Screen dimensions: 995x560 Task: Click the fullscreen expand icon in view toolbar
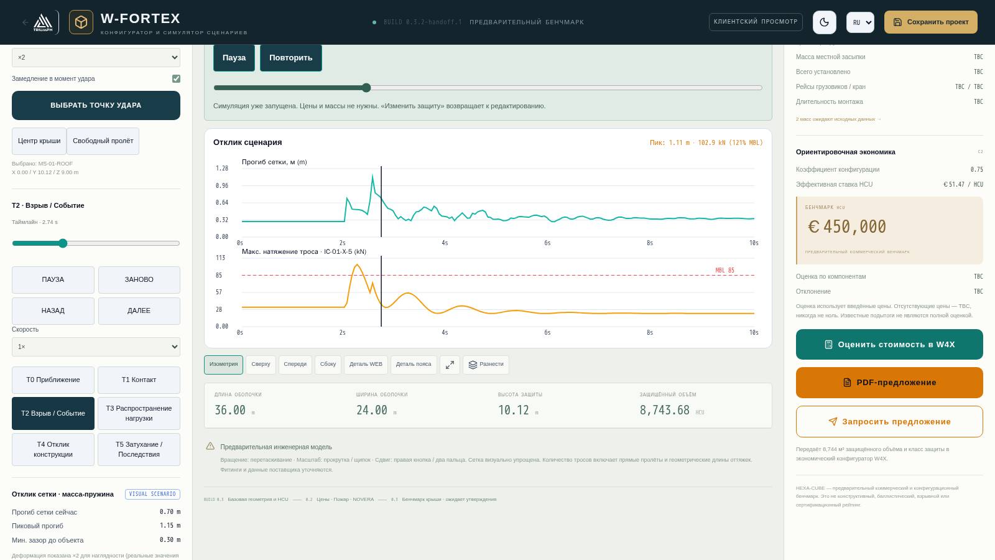[450, 365]
